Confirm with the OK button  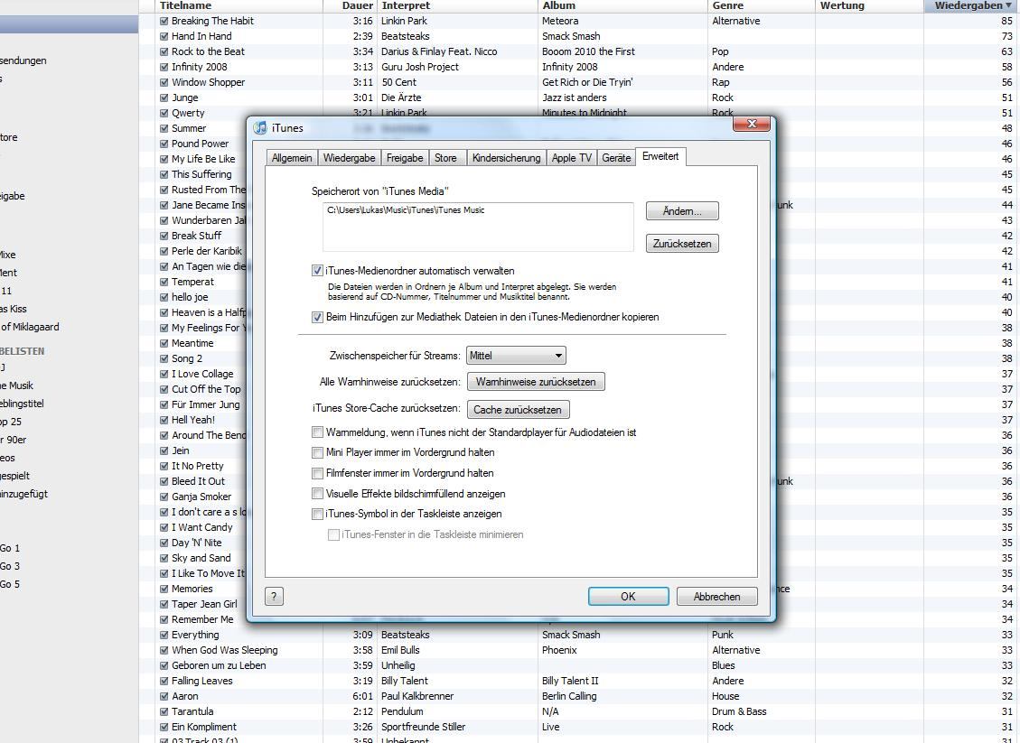[629, 596]
